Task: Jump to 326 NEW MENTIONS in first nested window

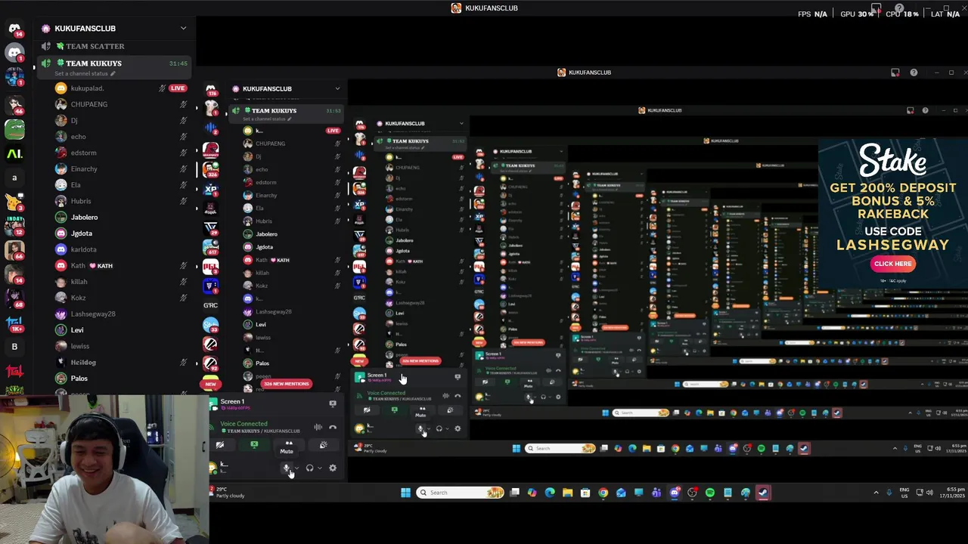Action: click(287, 384)
